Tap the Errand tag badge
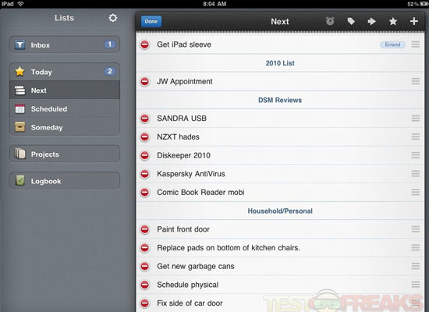 392,44
